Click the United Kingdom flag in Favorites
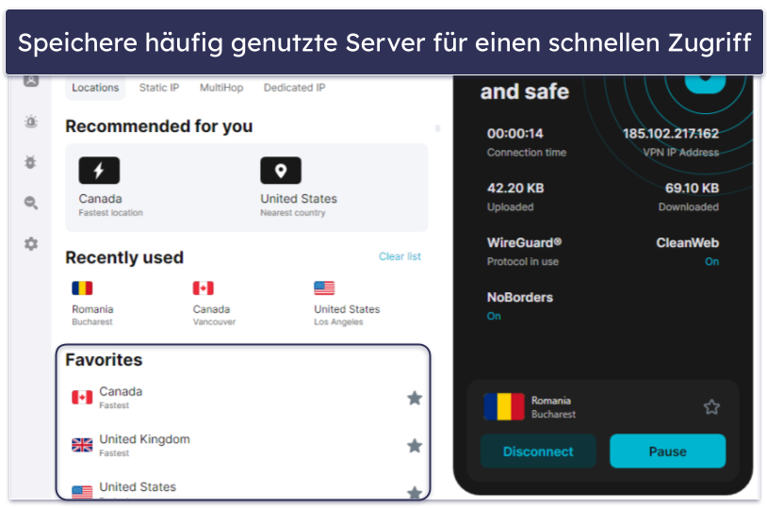 click(82, 445)
